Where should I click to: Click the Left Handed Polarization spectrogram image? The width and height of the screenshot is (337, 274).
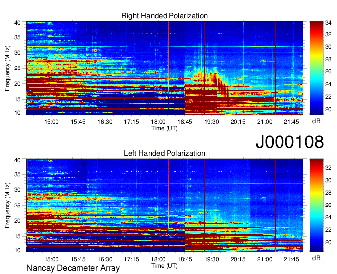pos(165,205)
